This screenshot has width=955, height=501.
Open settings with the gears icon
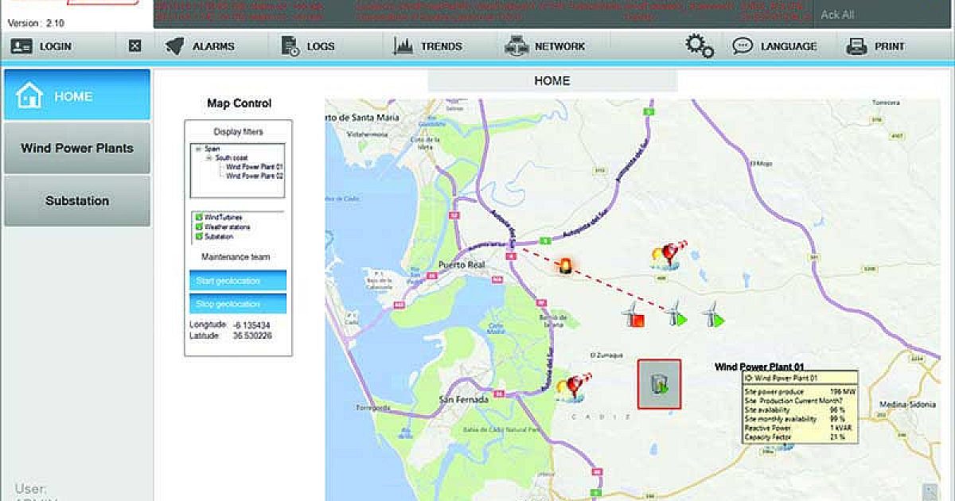[700, 46]
